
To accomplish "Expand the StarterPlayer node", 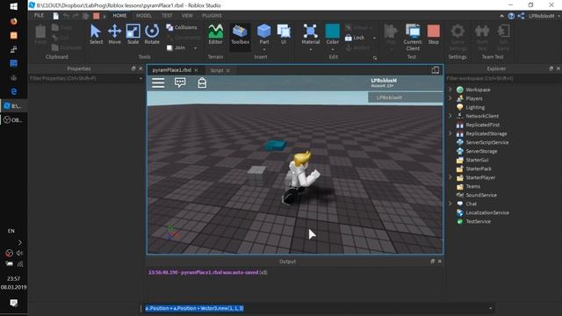I will click(x=450, y=177).
